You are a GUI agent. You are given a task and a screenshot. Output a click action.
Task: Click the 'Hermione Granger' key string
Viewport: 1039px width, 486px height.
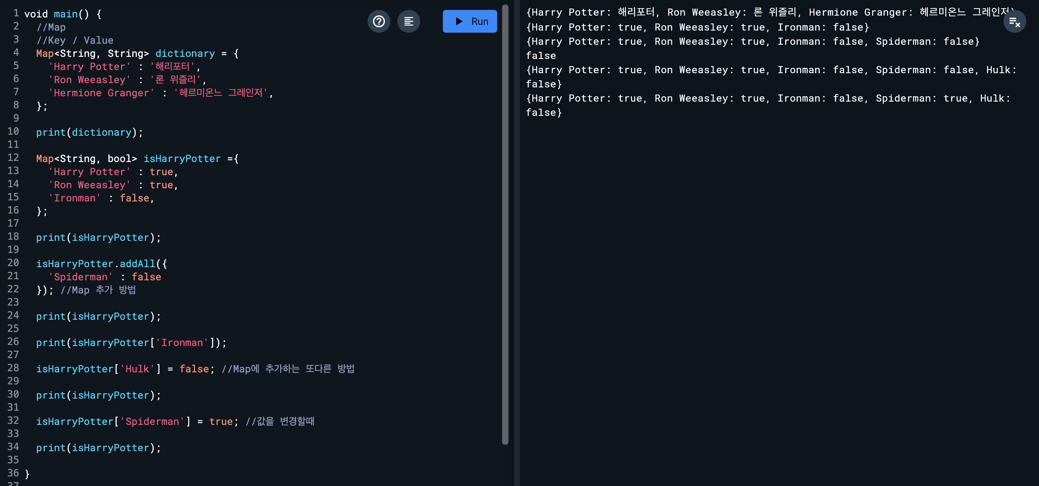(x=101, y=93)
